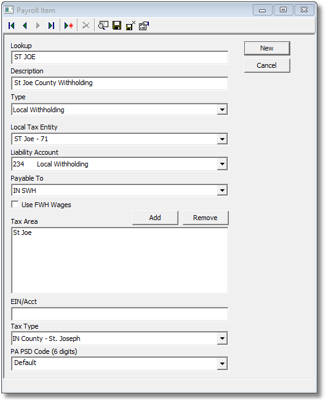
Task: Expand the Tax Type dropdown
Action: 222,338
